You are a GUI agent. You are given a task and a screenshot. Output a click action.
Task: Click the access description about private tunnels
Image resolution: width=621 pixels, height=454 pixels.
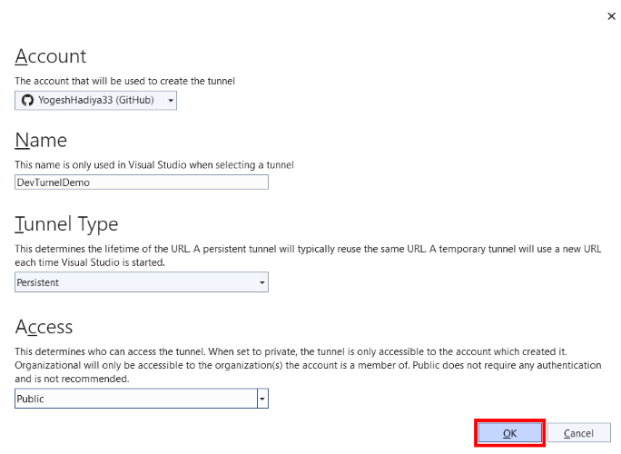click(x=308, y=365)
